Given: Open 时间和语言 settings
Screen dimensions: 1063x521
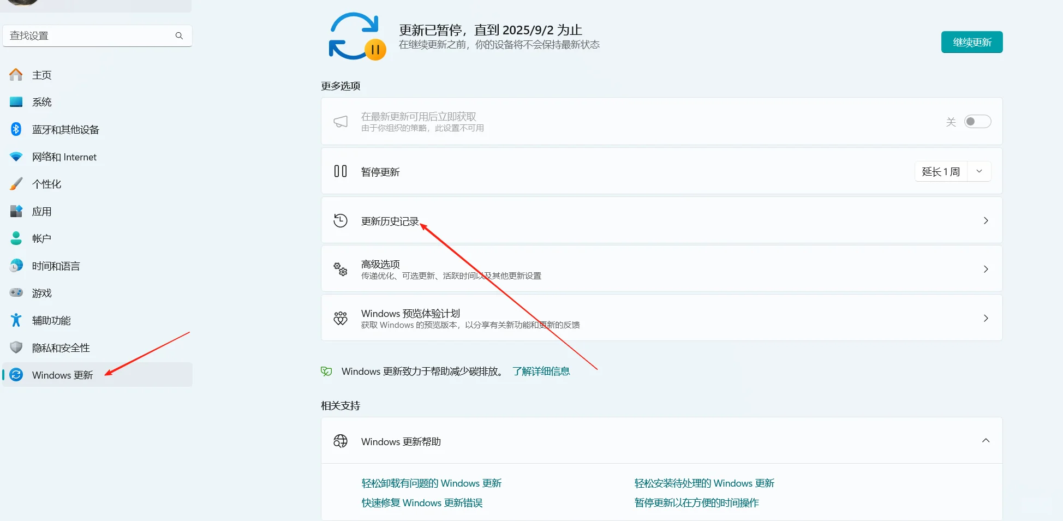Looking at the screenshot, I should click(16, 266).
